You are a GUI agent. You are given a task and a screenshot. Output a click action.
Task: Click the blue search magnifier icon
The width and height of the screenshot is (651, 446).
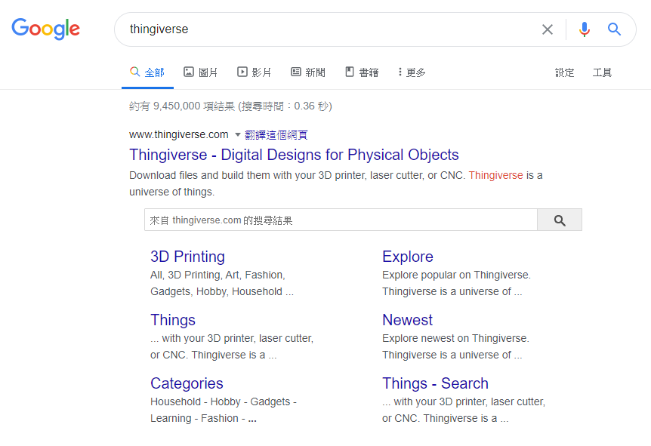[x=614, y=29]
